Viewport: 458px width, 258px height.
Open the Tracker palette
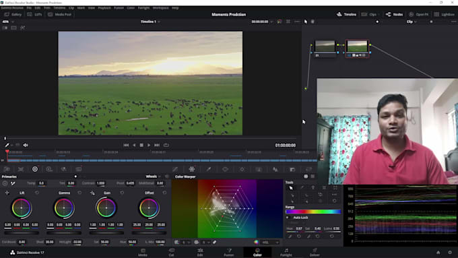coord(242,169)
